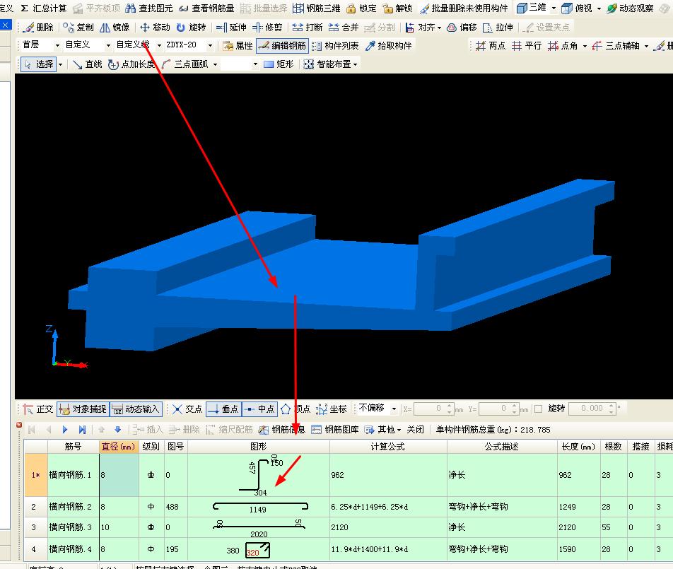Activate 拾取构件 pick component tool
Screen dimensions: 673x569
388,46
